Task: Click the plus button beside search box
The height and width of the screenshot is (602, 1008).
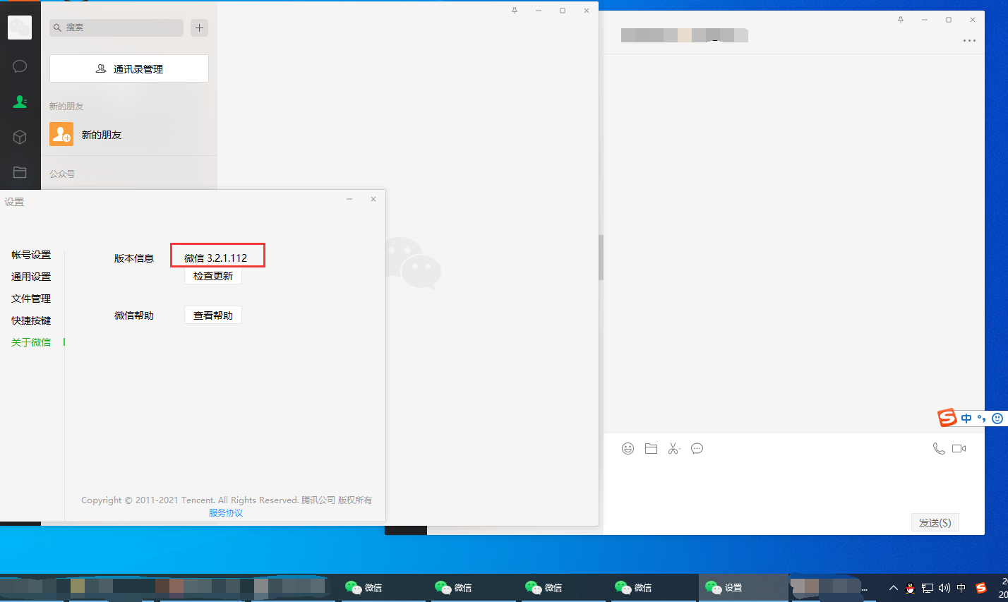Action: [x=200, y=28]
